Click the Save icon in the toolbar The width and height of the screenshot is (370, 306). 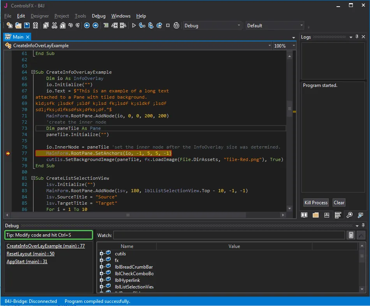point(27,26)
